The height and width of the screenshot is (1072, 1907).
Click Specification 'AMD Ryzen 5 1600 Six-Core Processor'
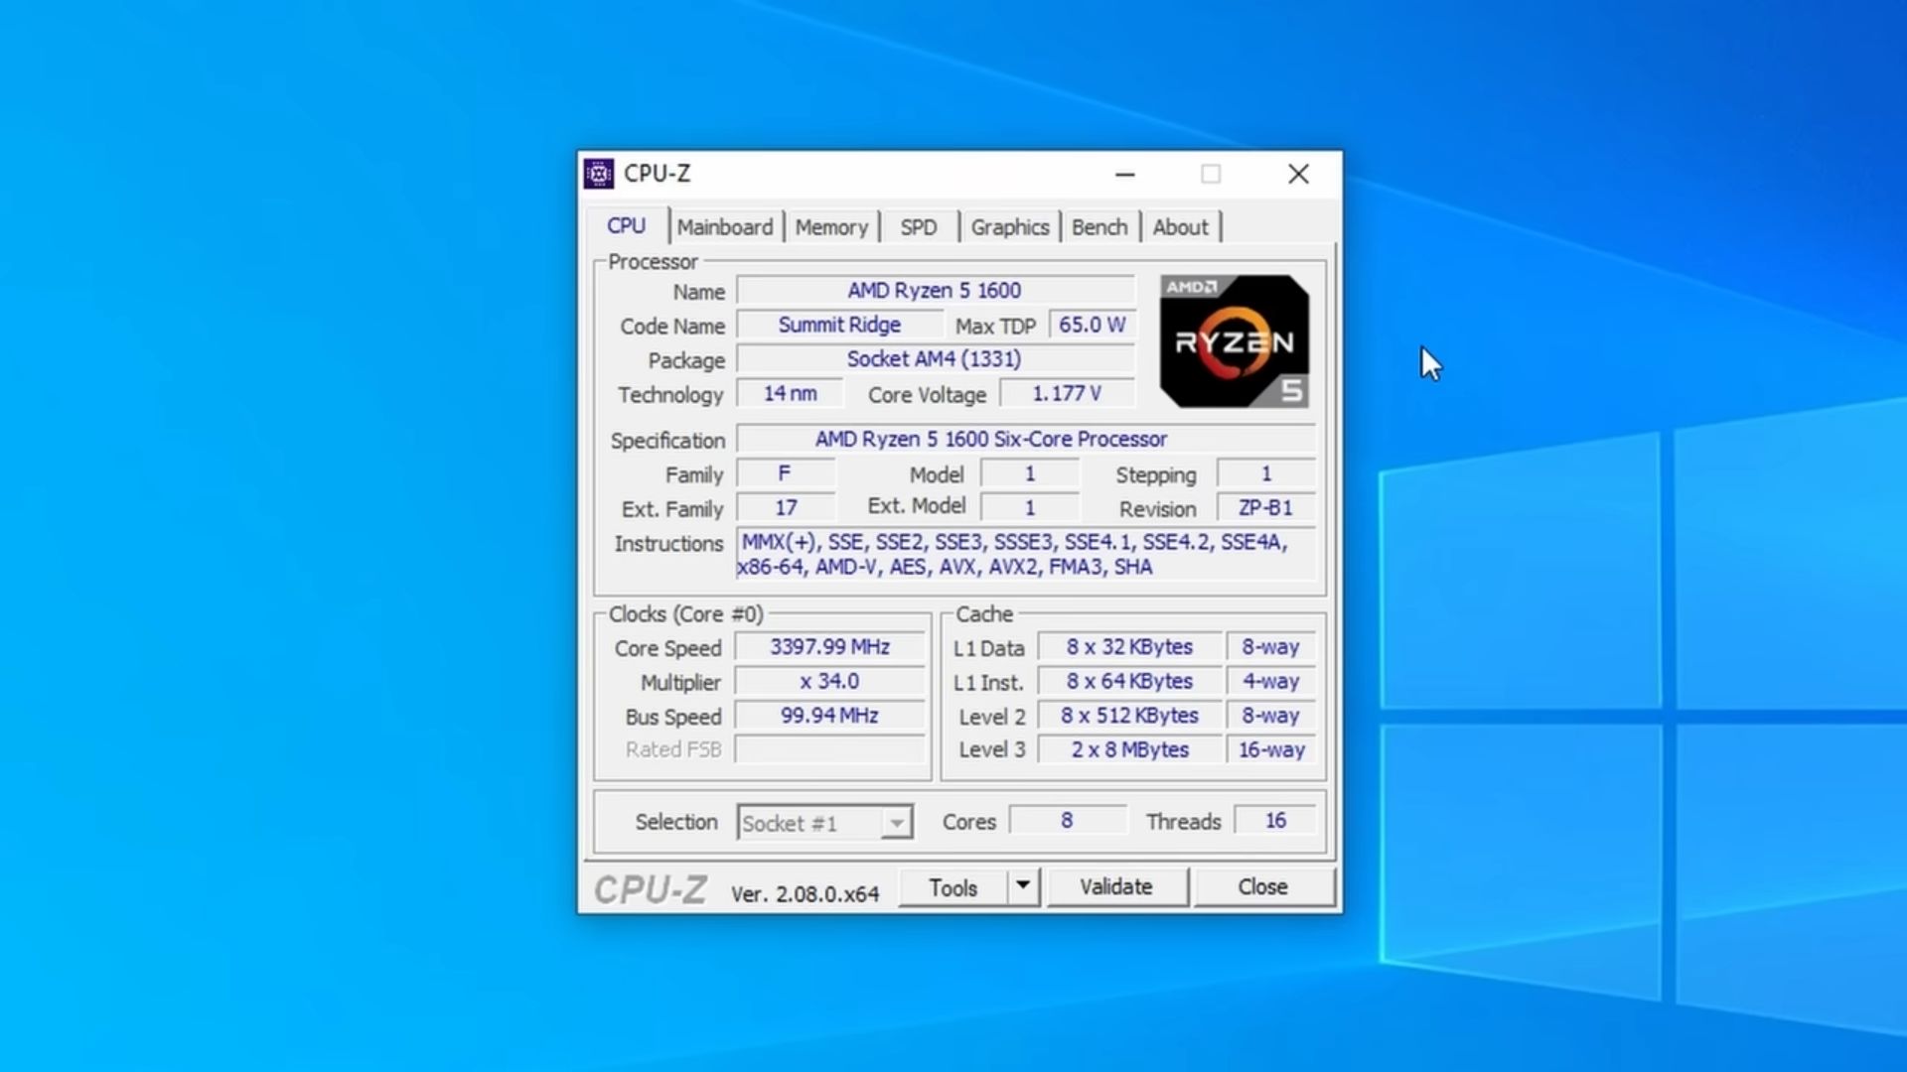coord(1026,439)
